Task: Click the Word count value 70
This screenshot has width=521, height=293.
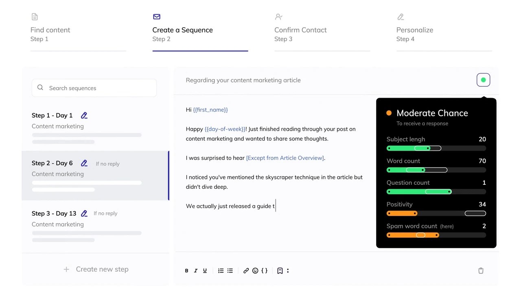Action: pos(482,161)
